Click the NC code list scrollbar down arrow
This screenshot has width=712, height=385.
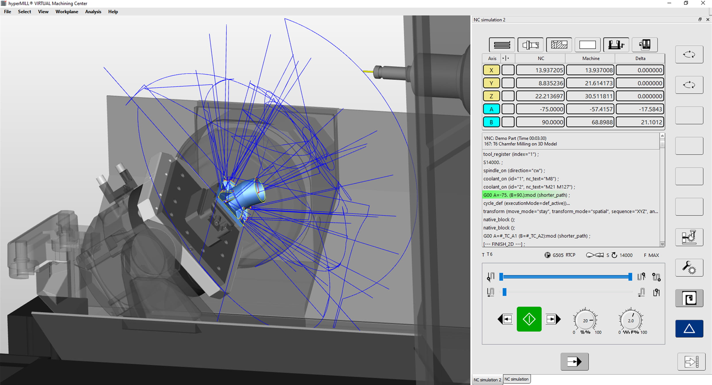(x=662, y=244)
